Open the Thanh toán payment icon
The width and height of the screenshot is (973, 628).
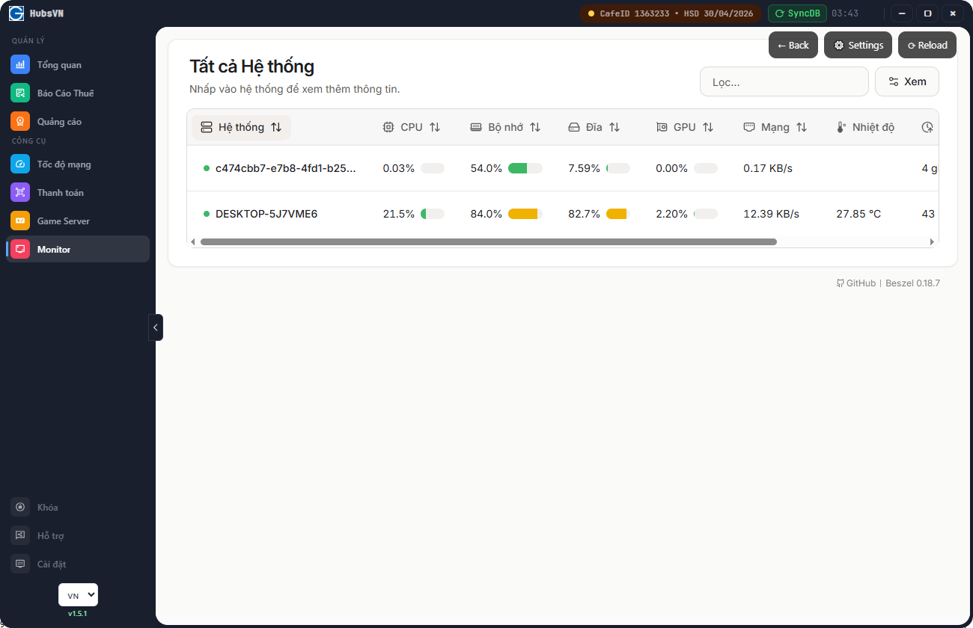(x=20, y=193)
